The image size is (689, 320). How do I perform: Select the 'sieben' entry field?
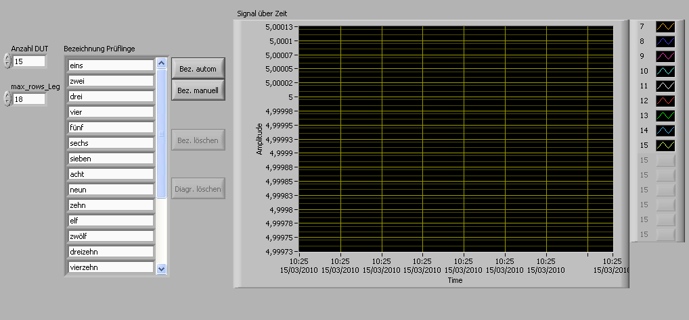(x=110, y=159)
